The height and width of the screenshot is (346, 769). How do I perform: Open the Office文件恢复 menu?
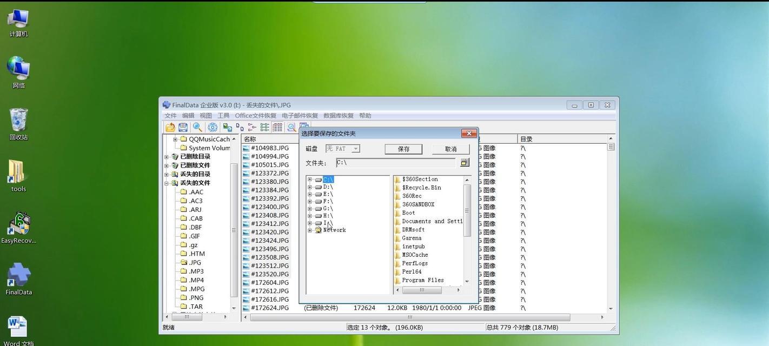point(255,116)
